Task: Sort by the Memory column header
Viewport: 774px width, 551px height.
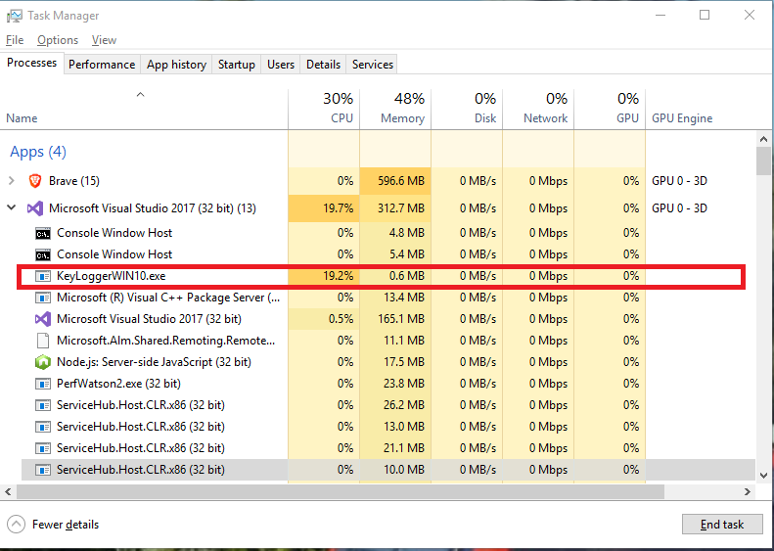Action: [395, 109]
